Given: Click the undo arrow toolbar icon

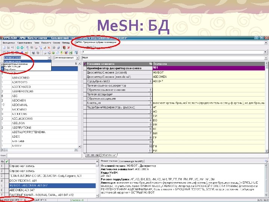Looking at the screenshot, I should point(13,48).
